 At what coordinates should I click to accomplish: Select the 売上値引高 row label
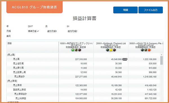[x=18, y=63]
